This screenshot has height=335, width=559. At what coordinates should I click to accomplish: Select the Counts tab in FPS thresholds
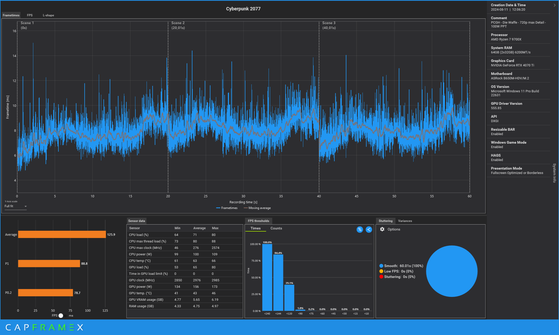[x=276, y=228]
